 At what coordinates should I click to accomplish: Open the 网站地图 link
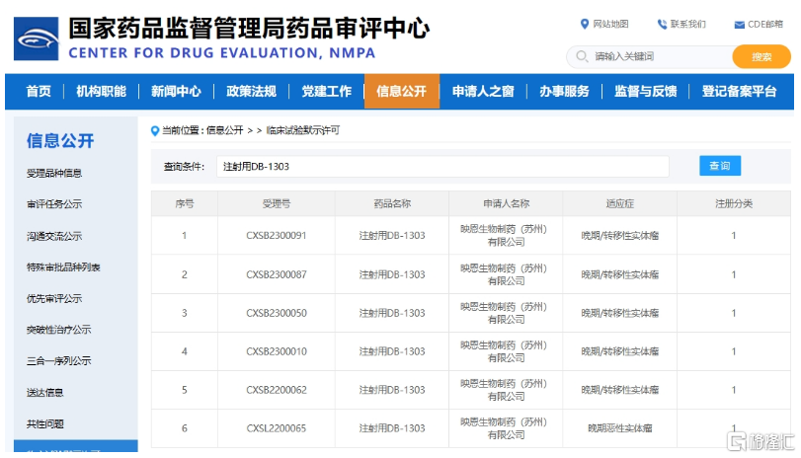610,24
